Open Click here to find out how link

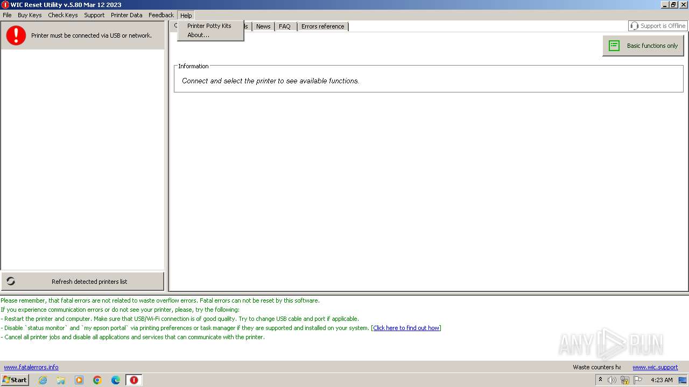click(x=406, y=328)
